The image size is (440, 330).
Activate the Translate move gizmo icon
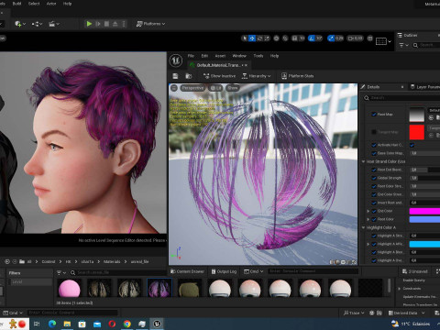click(x=252, y=38)
